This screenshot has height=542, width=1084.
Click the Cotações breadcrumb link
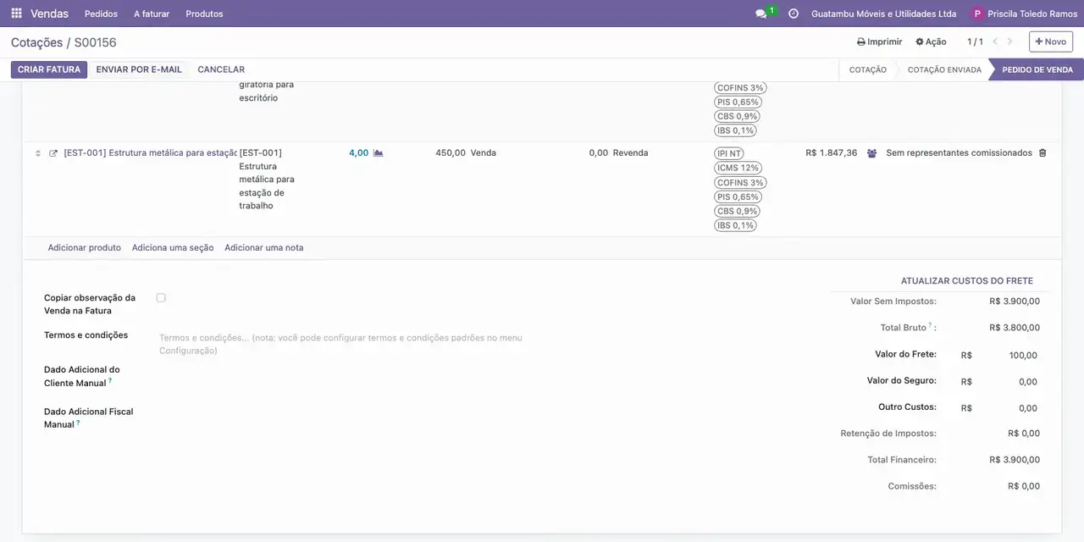[x=36, y=42]
